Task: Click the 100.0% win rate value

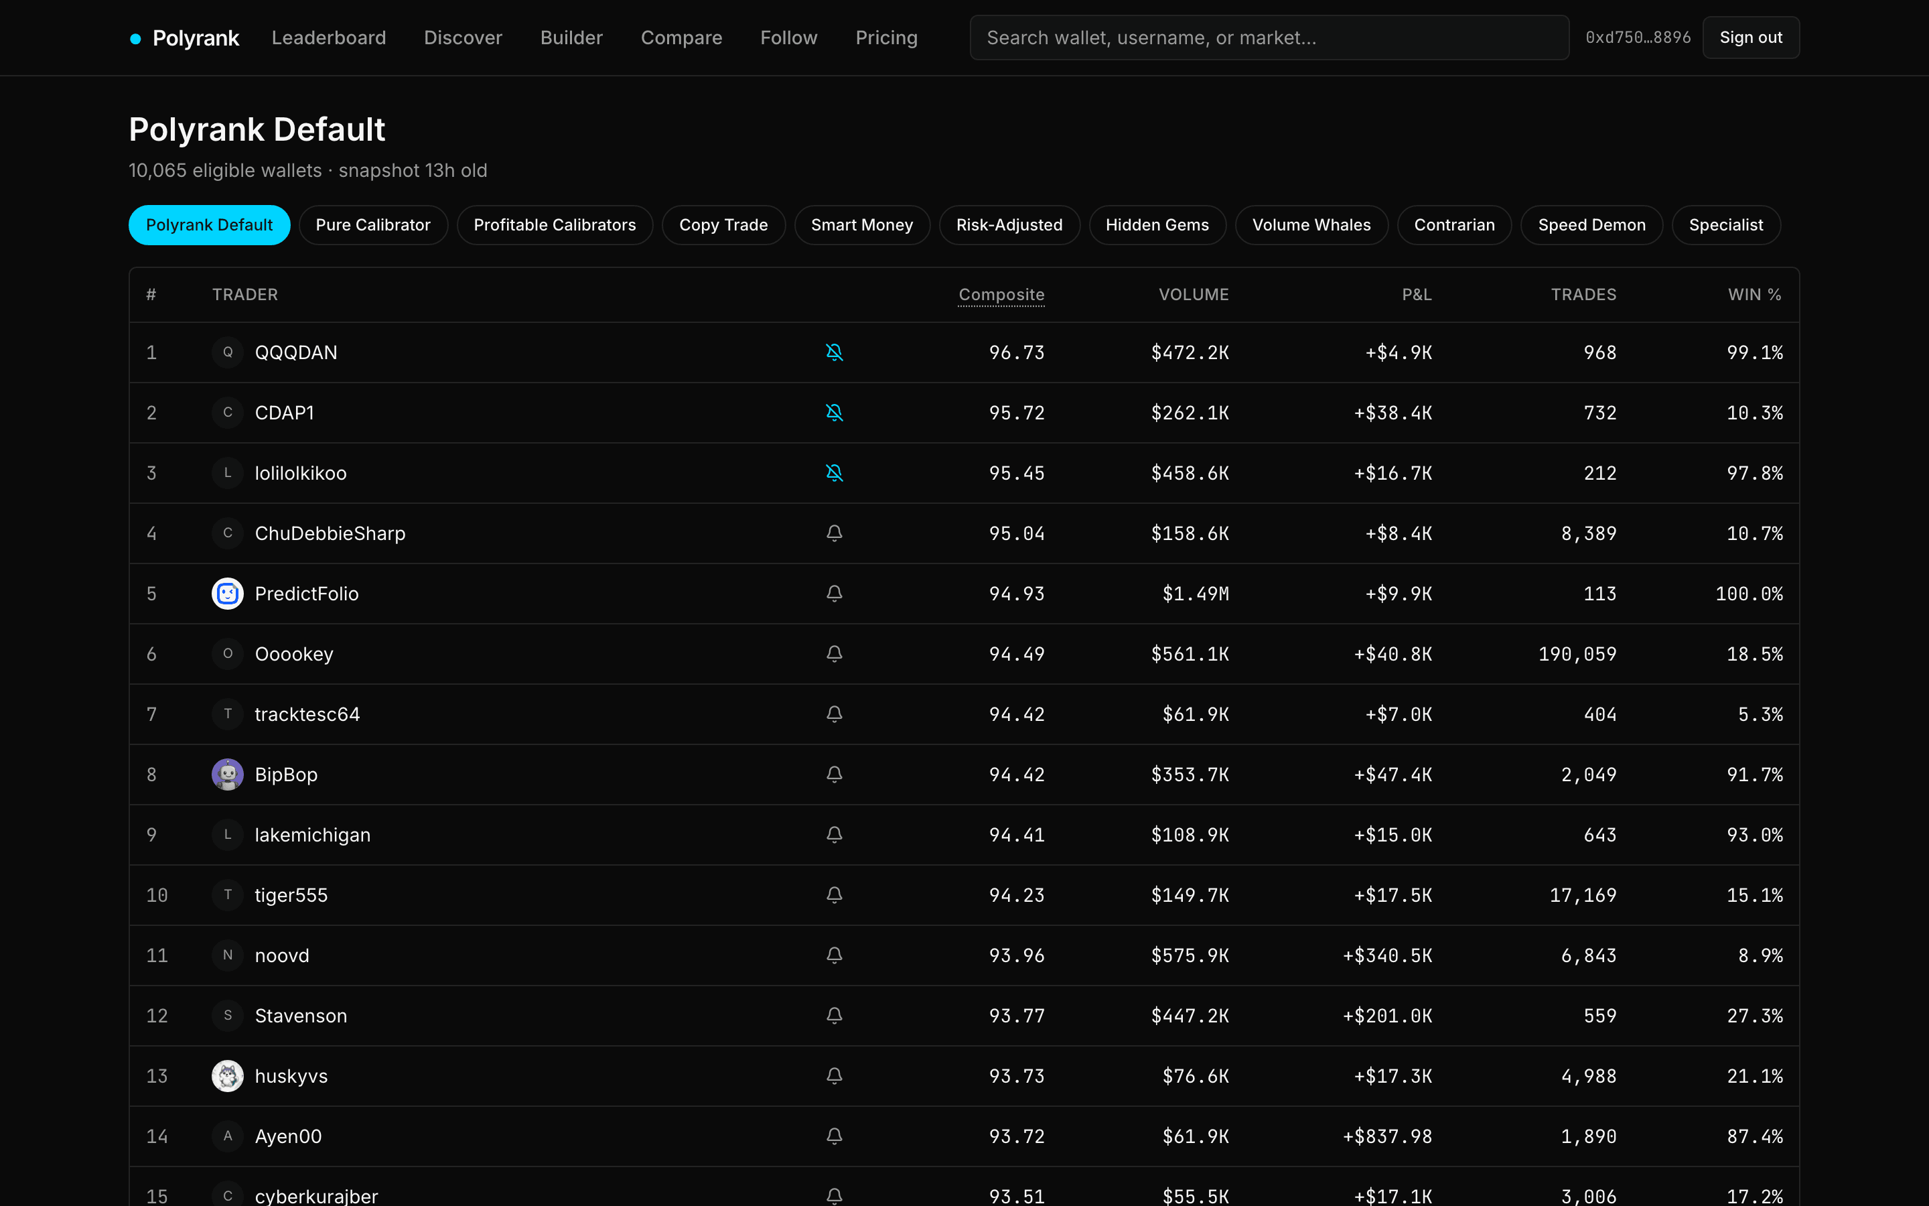Action: point(1749,594)
